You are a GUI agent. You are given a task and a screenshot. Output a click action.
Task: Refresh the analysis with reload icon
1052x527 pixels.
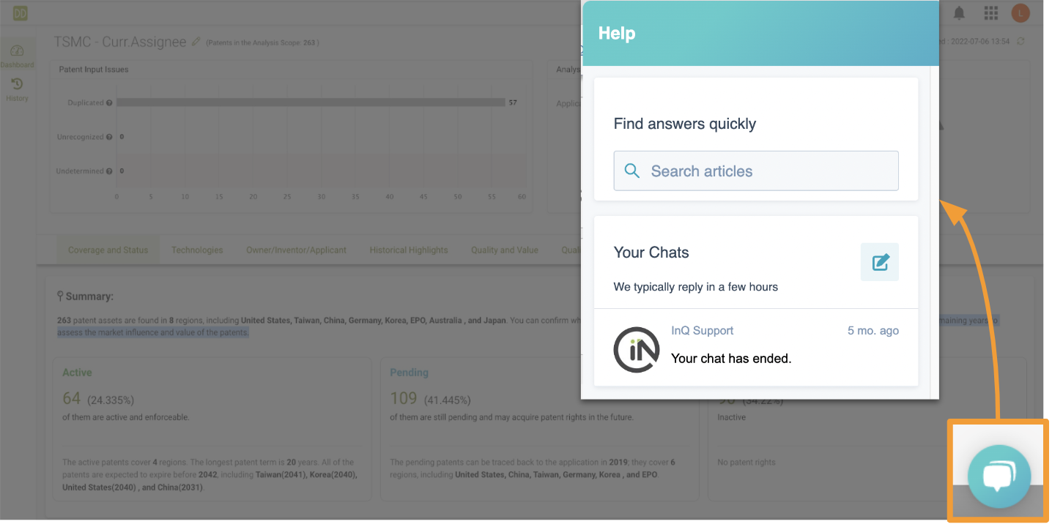[x=1020, y=41]
